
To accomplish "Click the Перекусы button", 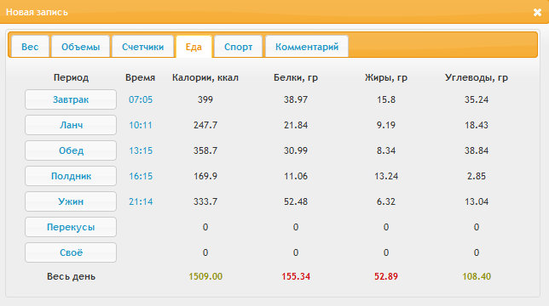I will point(71,227).
